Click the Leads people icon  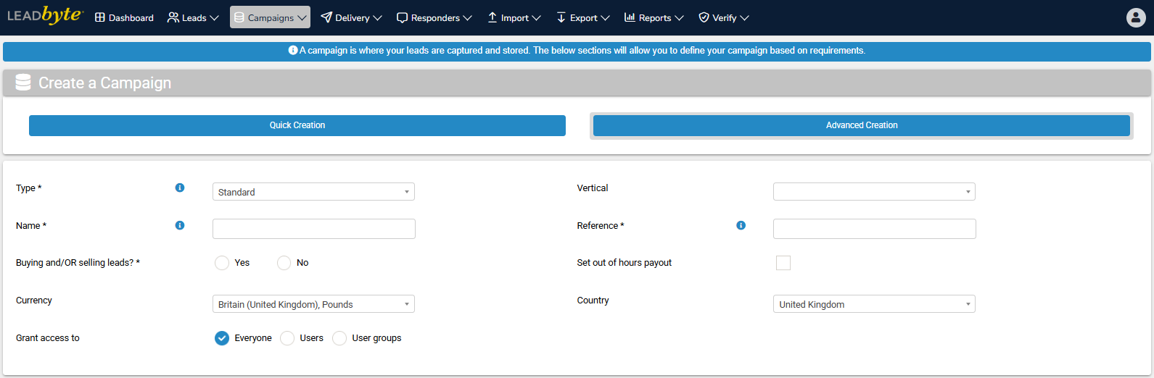173,17
